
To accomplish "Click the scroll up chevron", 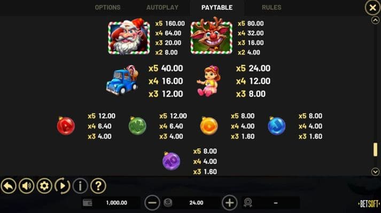I will point(375,20).
